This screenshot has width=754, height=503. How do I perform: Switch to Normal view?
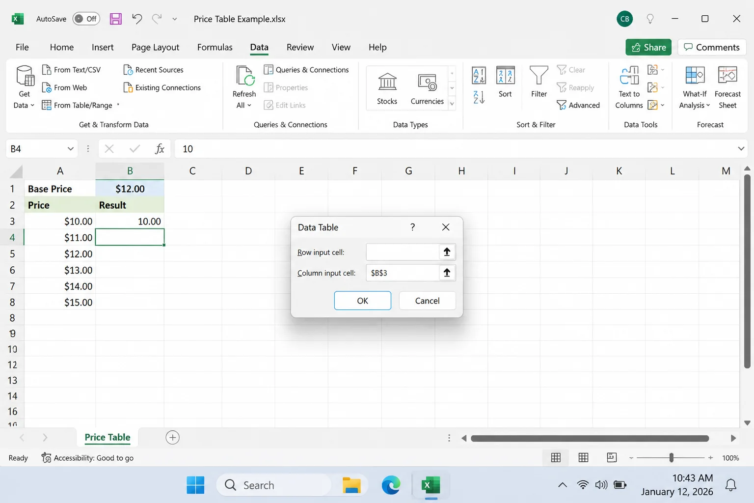pos(556,458)
